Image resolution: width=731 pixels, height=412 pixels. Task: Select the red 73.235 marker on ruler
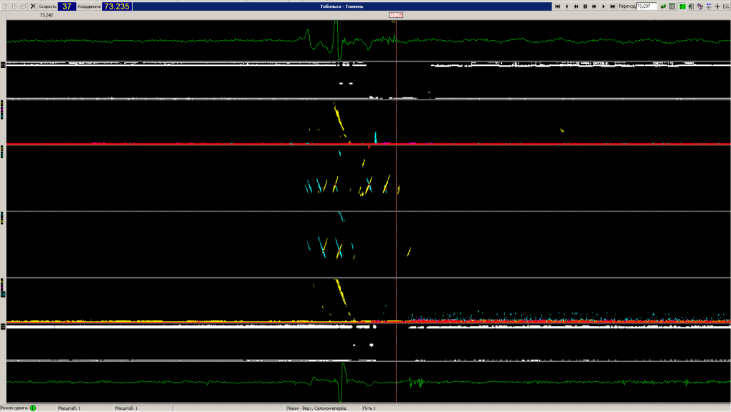pyautogui.click(x=396, y=14)
